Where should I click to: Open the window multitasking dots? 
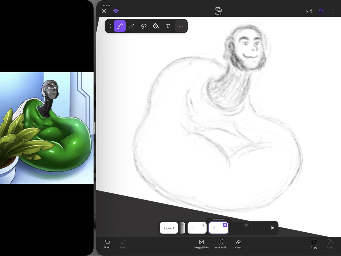point(106,5)
